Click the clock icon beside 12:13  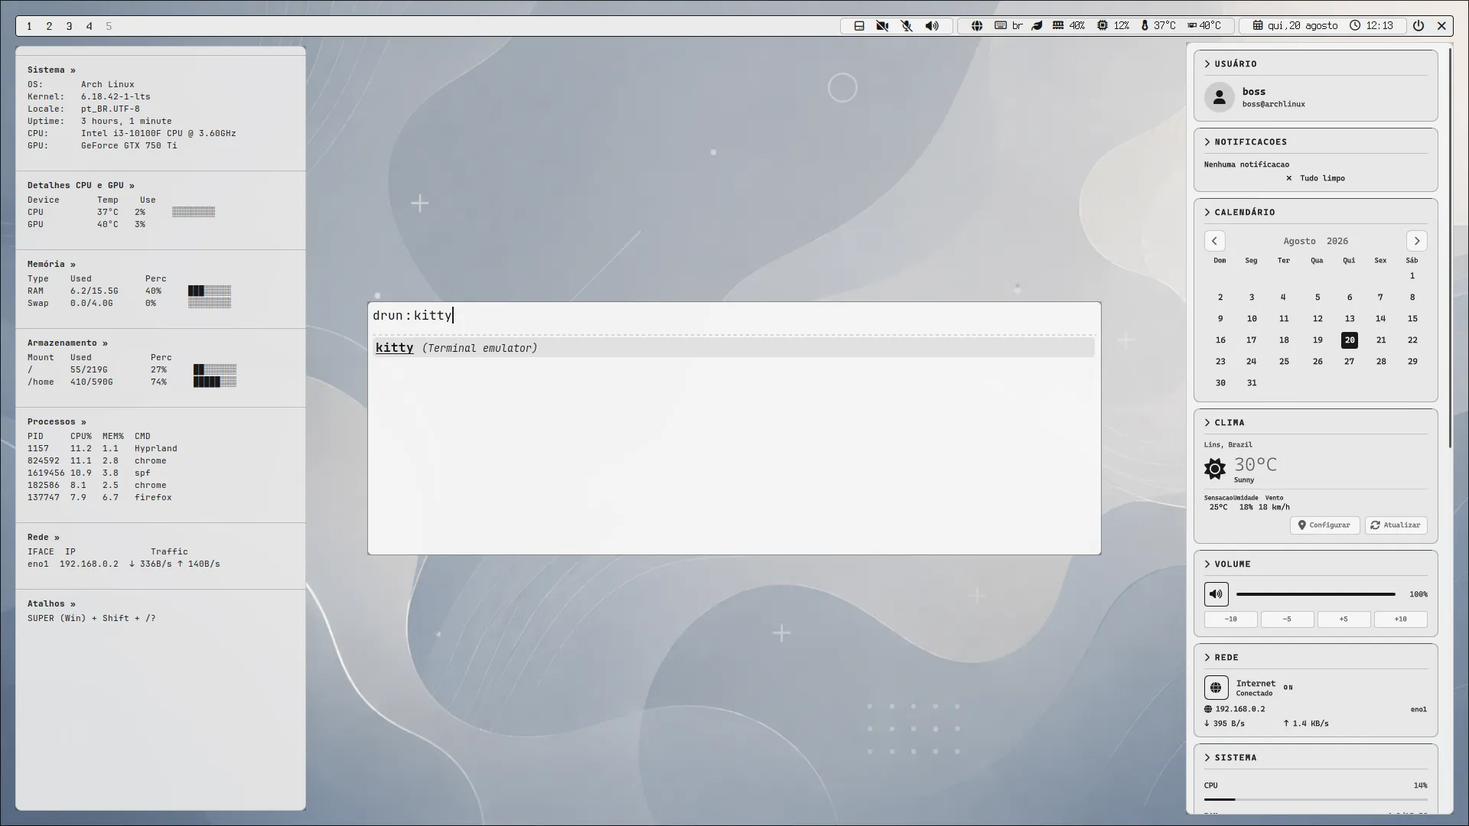coord(1355,25)
